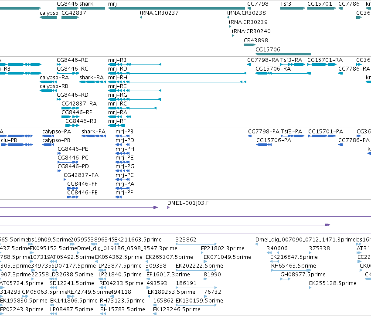Click the calypso-RB transcript label
The width and height of the screenshot is (371, 316).
coord(54,86)
